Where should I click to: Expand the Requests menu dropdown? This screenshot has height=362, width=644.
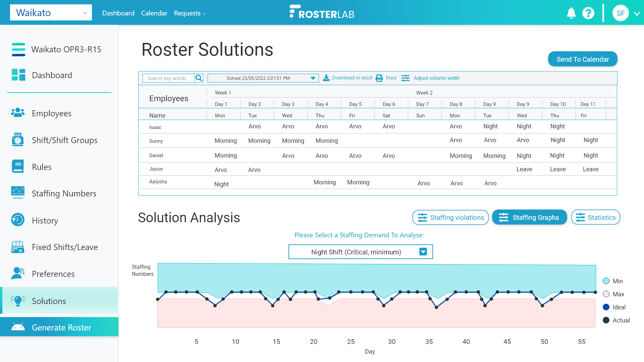190,13
